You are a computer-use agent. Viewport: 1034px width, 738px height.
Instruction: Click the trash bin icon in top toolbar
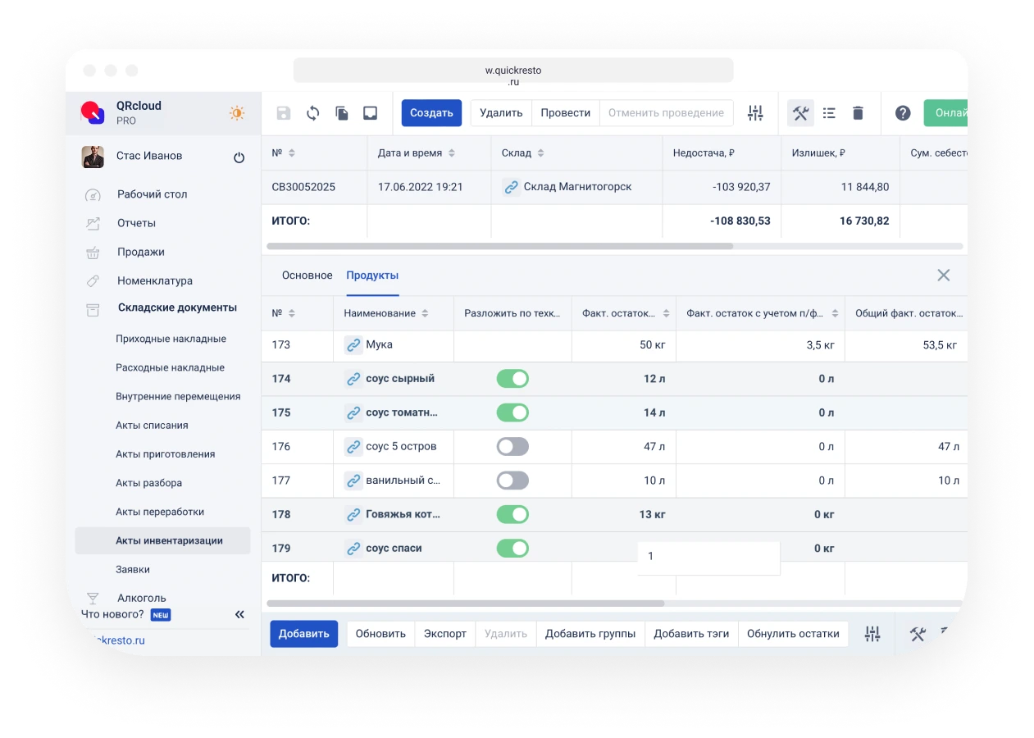pos(858,113)
